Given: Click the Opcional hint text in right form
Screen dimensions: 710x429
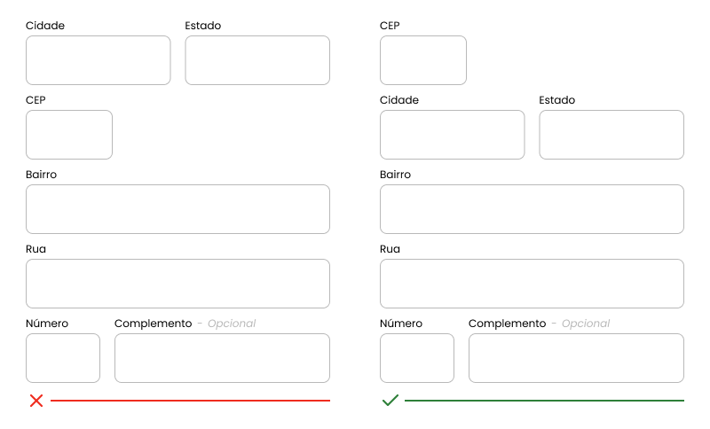Looking at the screenshot, I should pyautogui.click(x=586, y=324).
